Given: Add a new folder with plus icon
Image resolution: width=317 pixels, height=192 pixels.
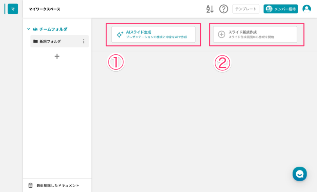Looking at the screenshot, I should (57, 56).
